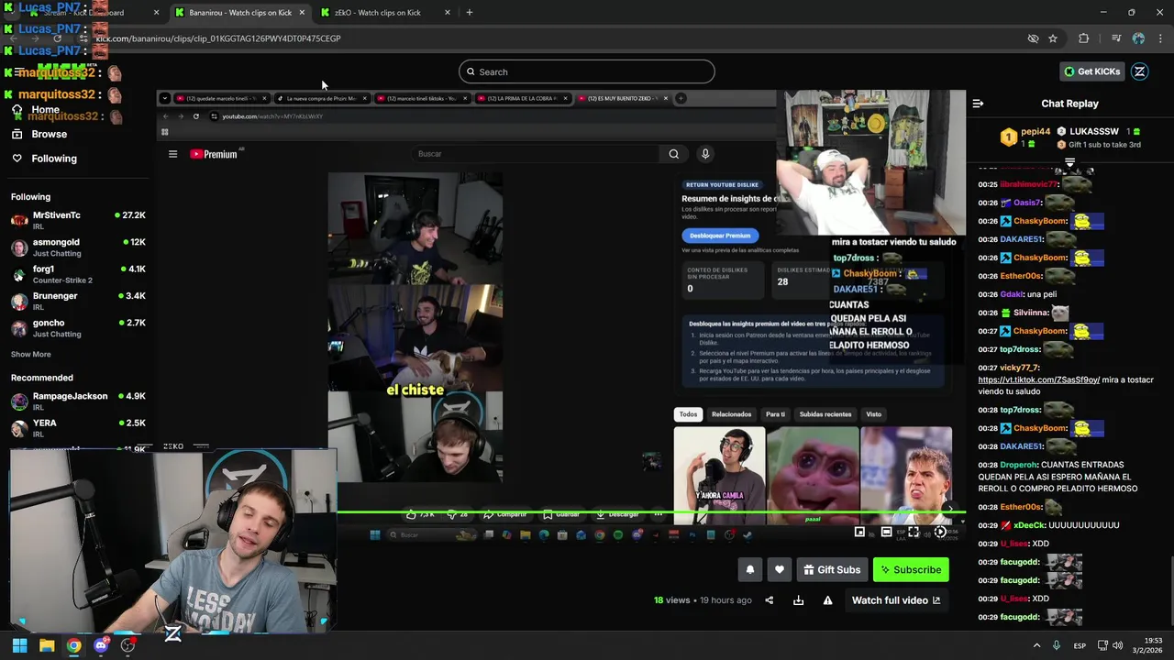Click the Get KICKs button
Screen dimensions: 1174x660
coord(1091,71)
